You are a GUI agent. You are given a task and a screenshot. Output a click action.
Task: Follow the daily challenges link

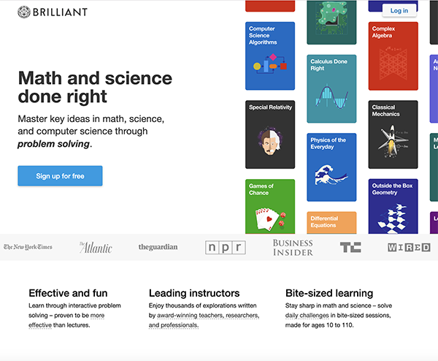pyautogui.click(x=307, y=316)
